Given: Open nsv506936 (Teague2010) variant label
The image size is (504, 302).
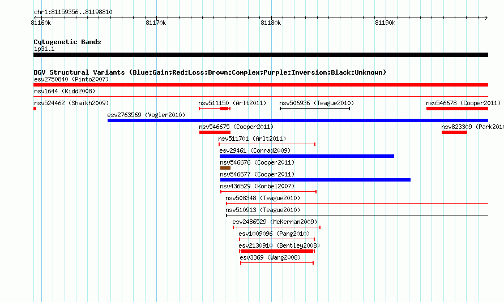Looking at the screenshot, I should [x=317, y=103].
